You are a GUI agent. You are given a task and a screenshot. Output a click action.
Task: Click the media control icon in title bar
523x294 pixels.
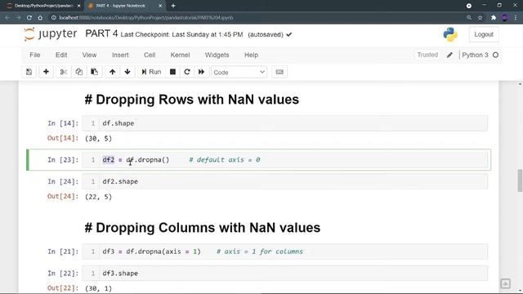click(x=469, y=6)
